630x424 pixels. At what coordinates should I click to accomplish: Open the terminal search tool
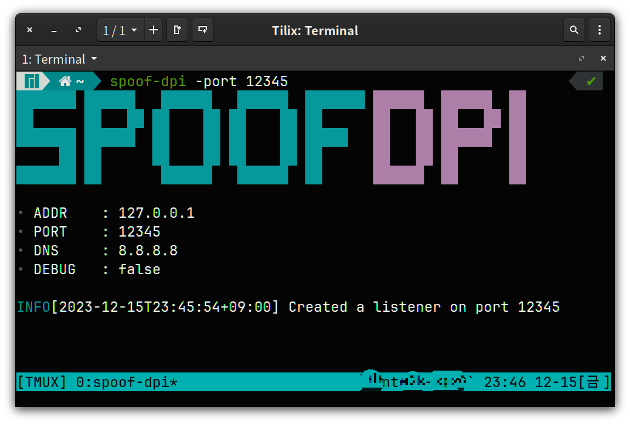pos(574,30)
